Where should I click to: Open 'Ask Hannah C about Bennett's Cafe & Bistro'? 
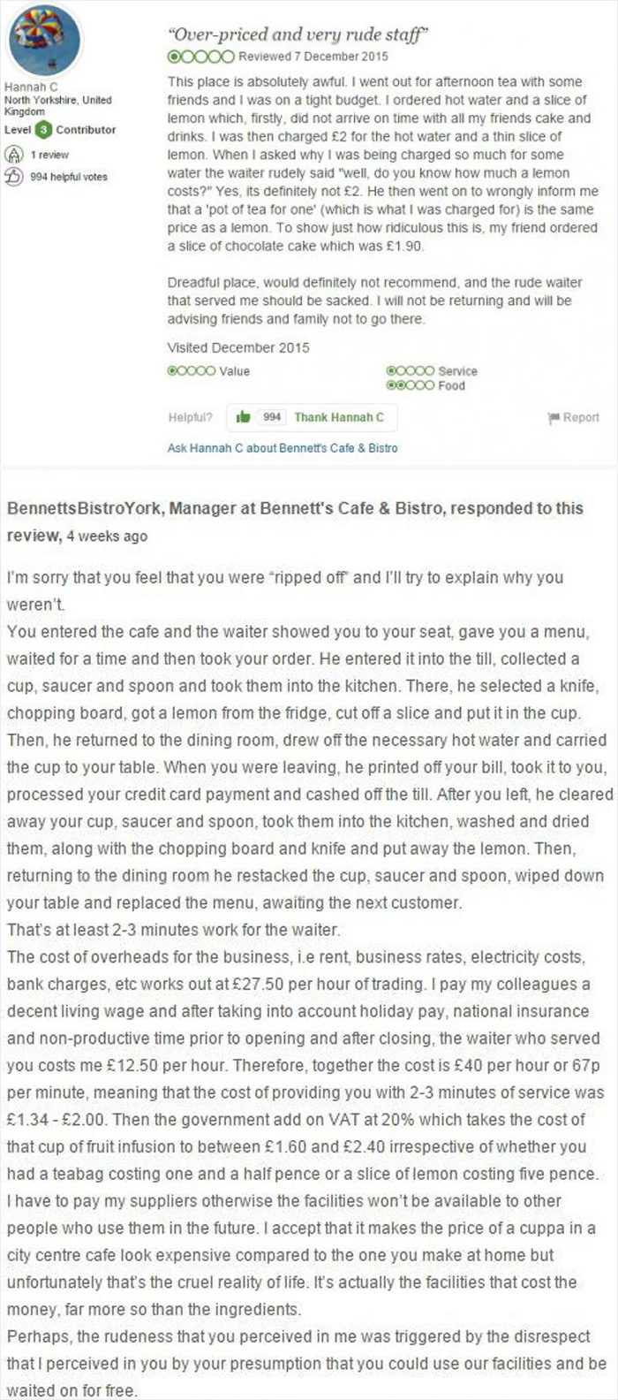point(281,448)
